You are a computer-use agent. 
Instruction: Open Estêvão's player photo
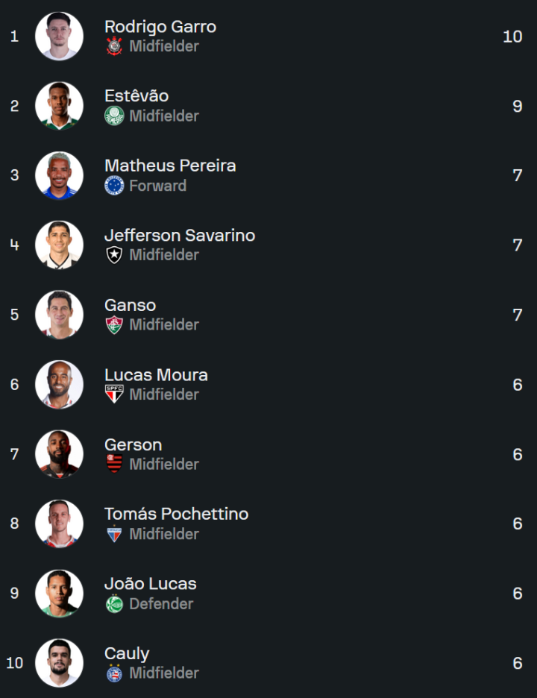[x=59, y=106]
